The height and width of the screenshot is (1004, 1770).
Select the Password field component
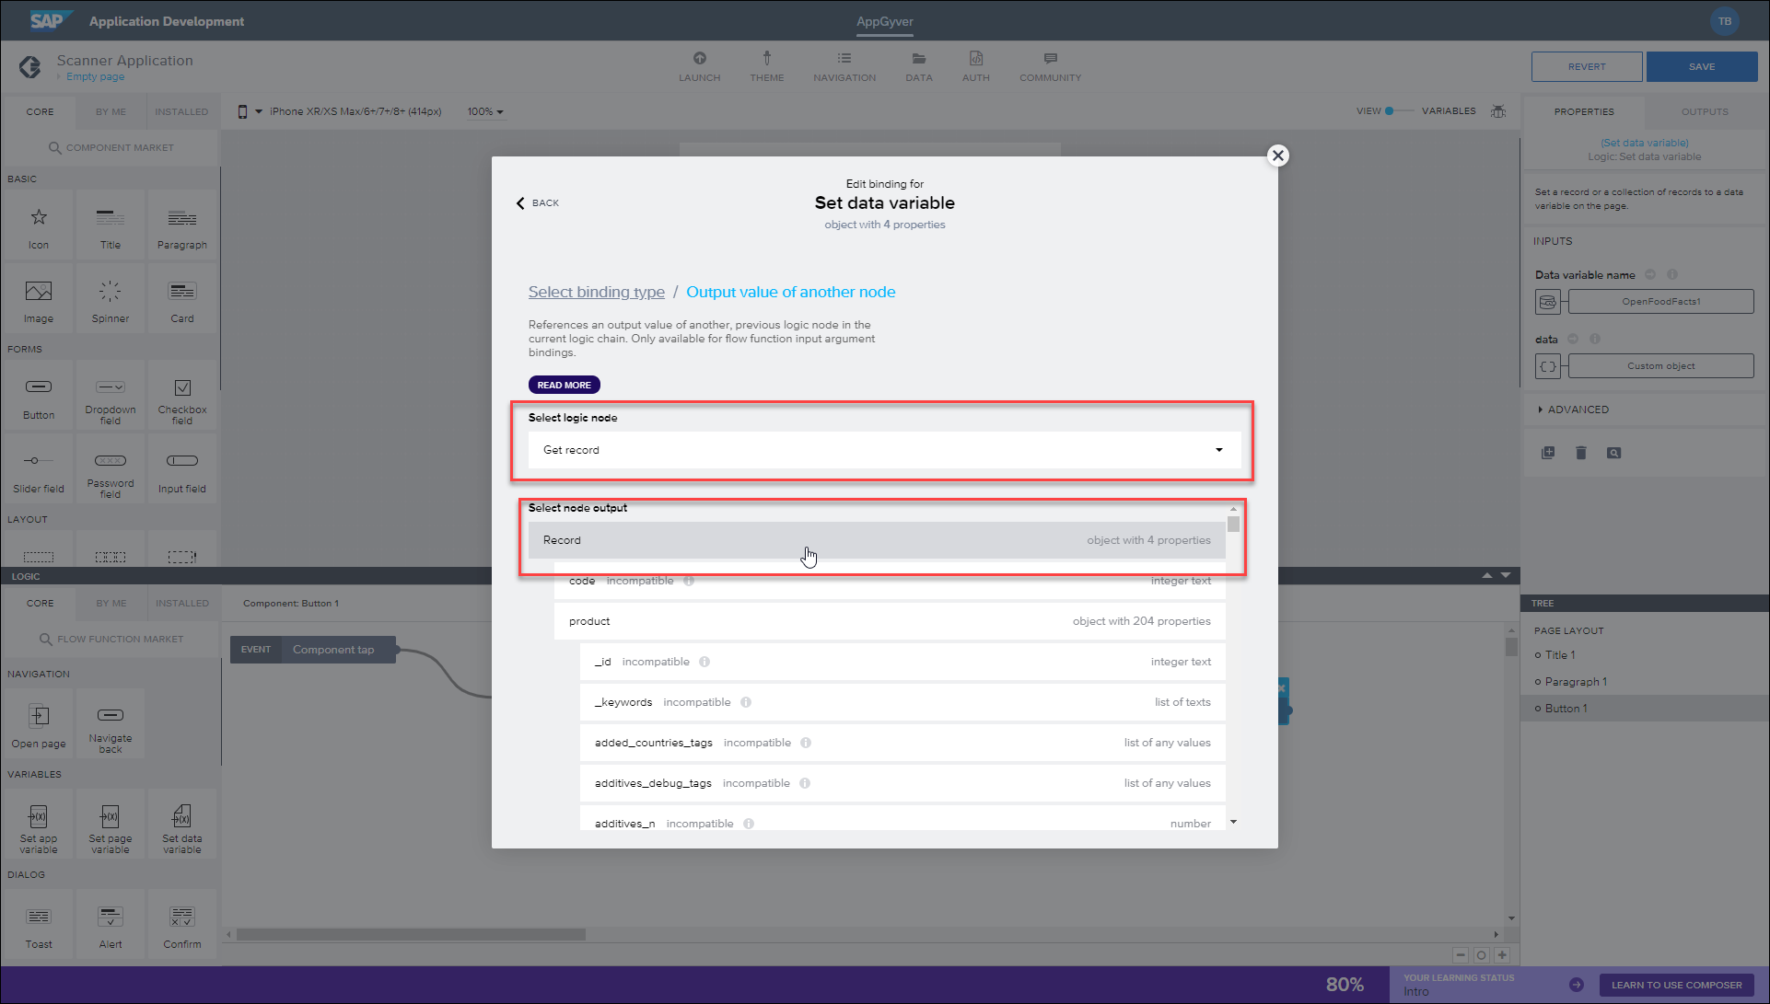coord(111,470)
